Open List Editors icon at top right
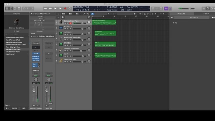 [x=204, y=8]
